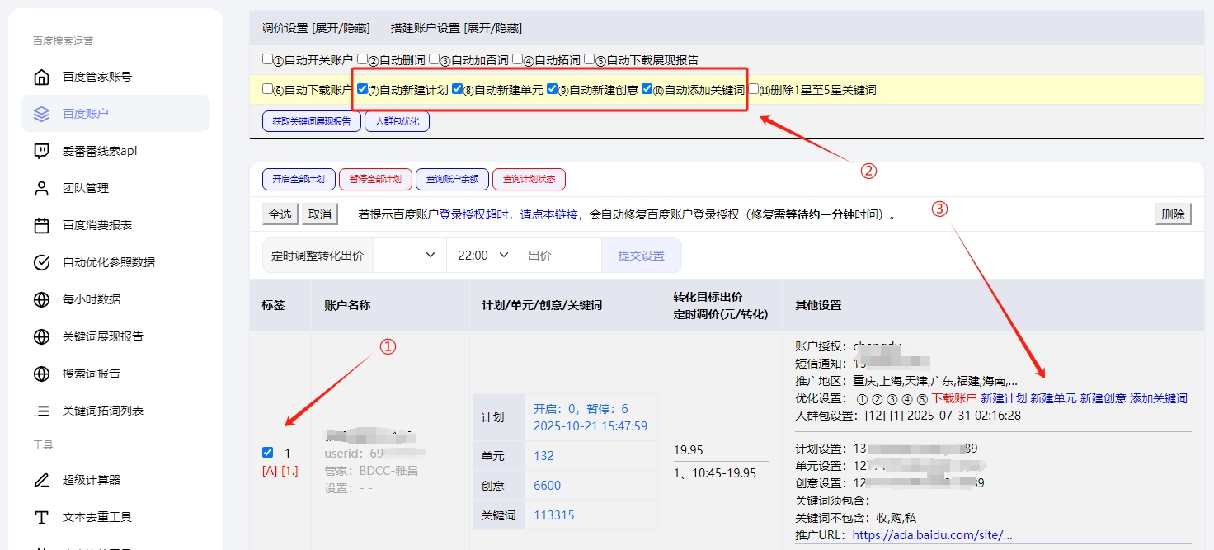Click the 添加关键词 link in 优化设置

coord(1158,398)
